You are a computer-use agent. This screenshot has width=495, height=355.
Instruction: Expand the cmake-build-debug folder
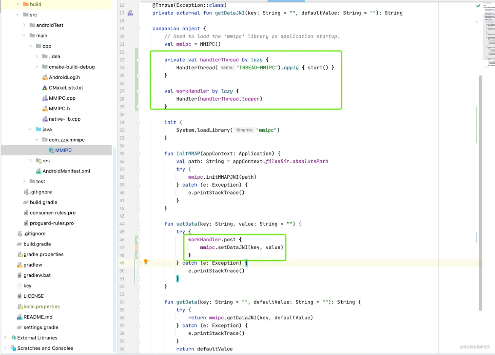36,67
